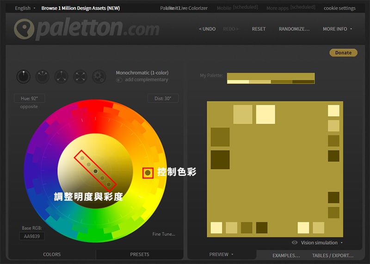Select the Adjacent colors scheme icon
The height and width of the screenshot is (264, 370).
(x=42, y=77)
